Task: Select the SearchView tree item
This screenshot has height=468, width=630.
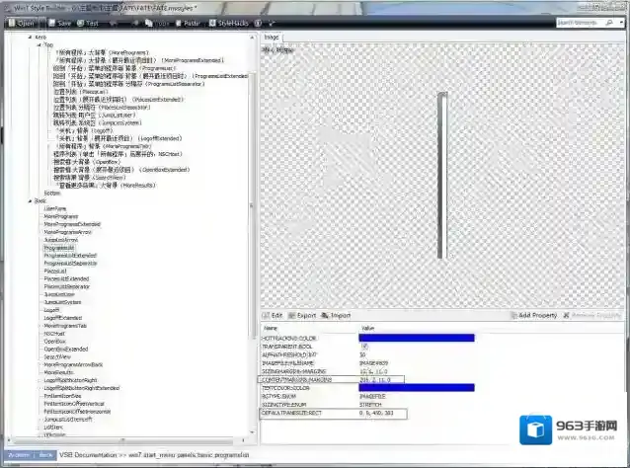Action: pos(55,356)
